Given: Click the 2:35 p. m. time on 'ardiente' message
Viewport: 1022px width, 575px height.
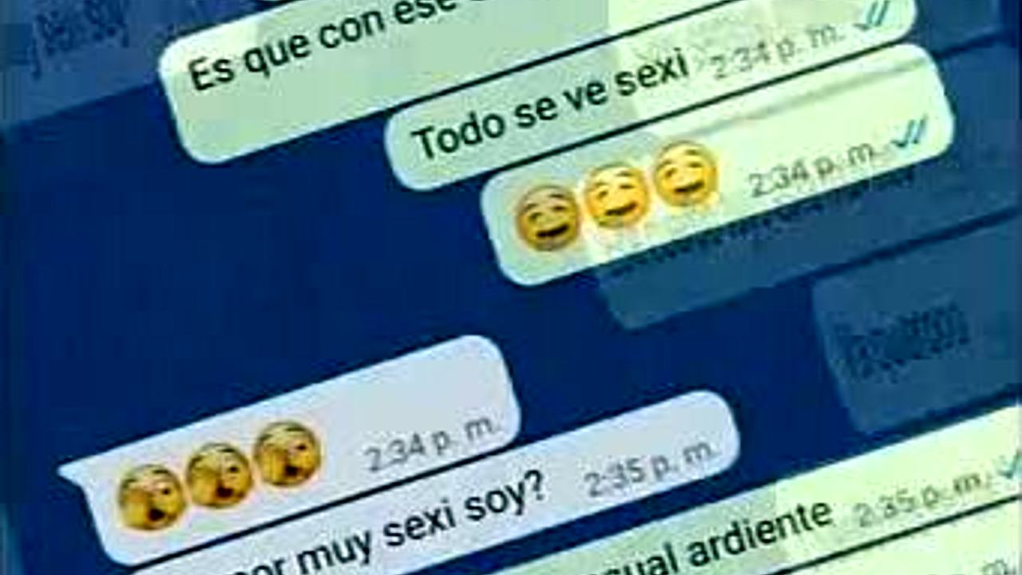Looking at the screenshot, I should [x=922, y=497].
